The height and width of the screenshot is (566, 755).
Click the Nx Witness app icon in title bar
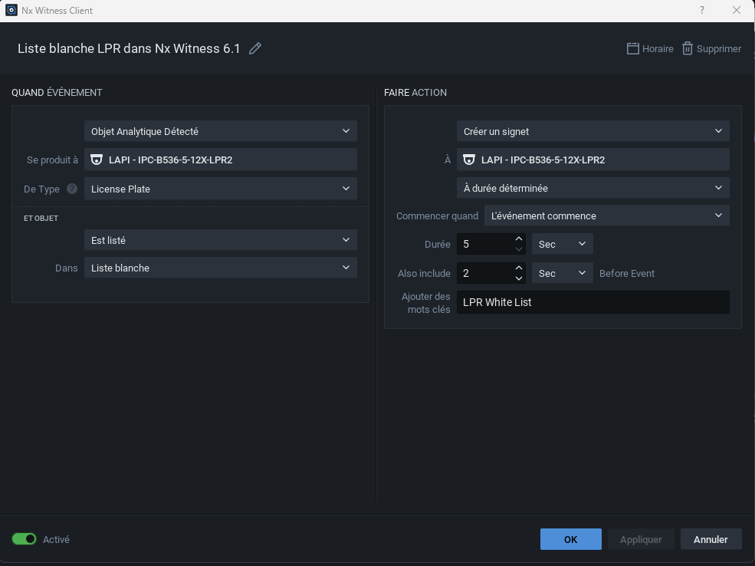[11, 11]
